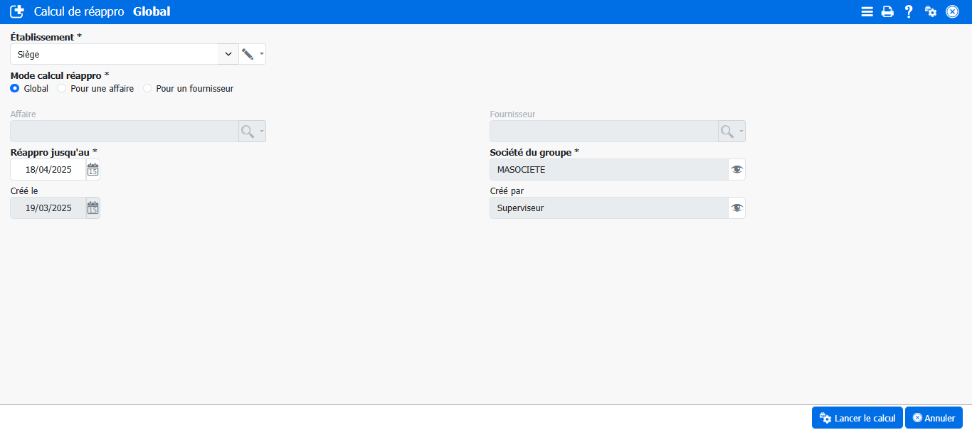Click the Réappro jusqu'au date field

click(x=48, y=169)
